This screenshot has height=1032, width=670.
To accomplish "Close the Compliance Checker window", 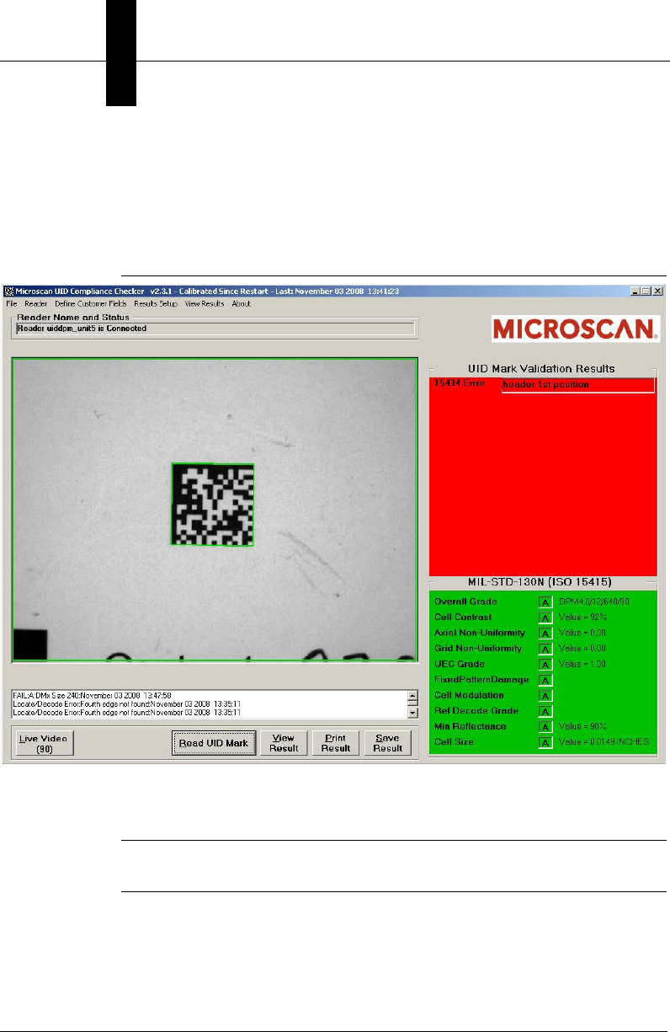I will click(x=658, y=291).
